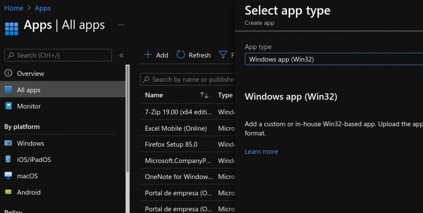Click the plus icon for Add
Screen dimensions: 423x213
(148, 54)
